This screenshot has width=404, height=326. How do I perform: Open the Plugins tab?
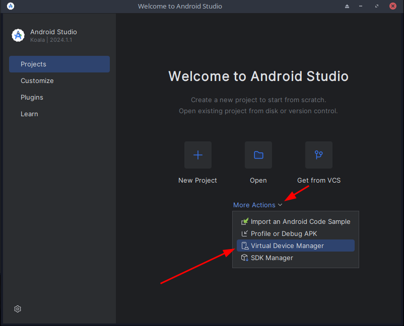tap(59, 97)
